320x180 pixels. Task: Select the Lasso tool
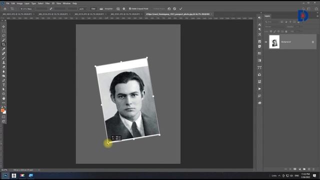[x=3, y=35]
